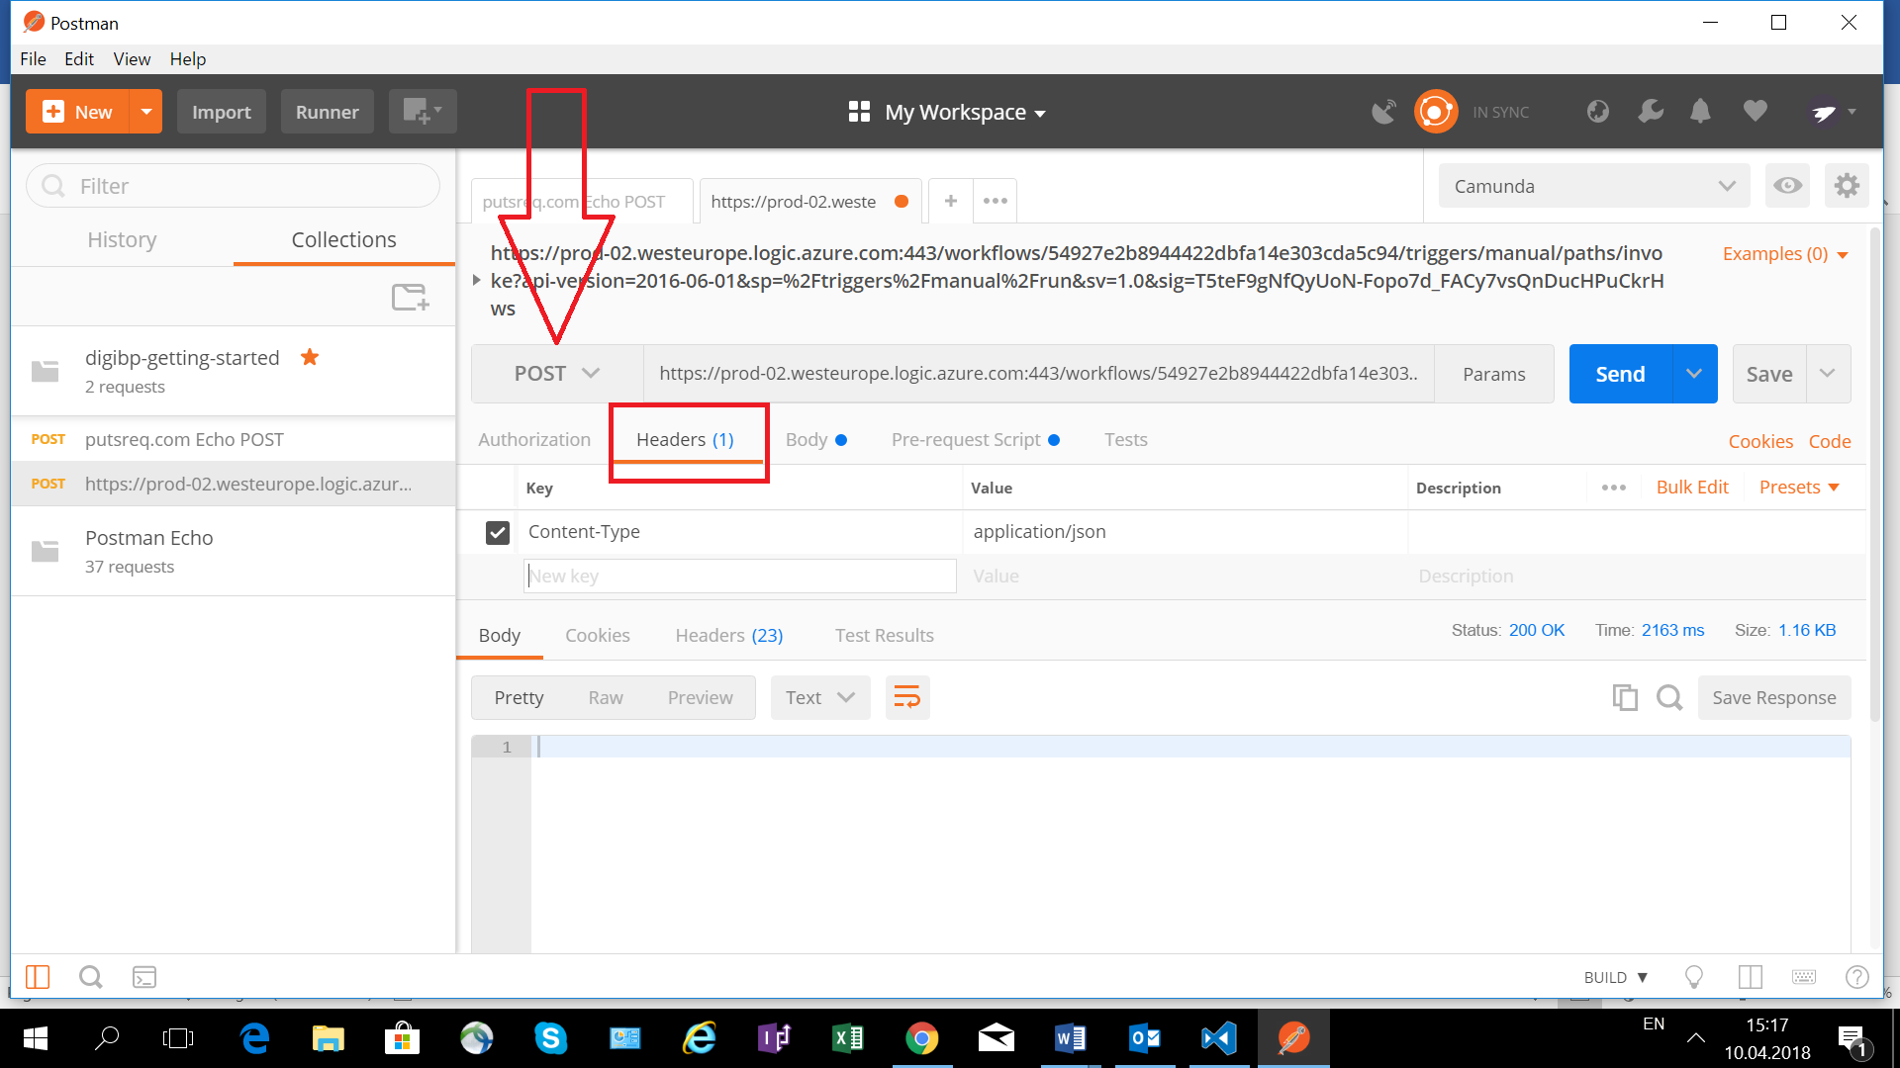Open the Postman console icon
1900x1068 pixels.
144,978
